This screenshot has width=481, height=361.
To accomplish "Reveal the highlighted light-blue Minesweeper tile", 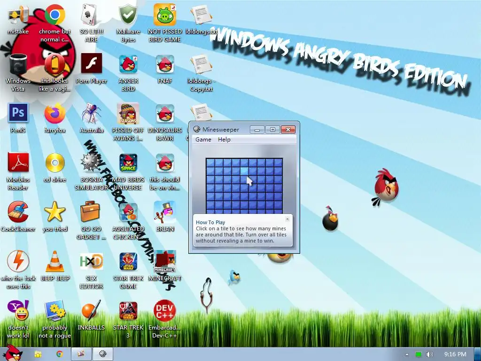I will coord(244,171).
